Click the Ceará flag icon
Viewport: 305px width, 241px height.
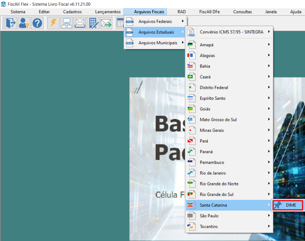coord(191,77)
